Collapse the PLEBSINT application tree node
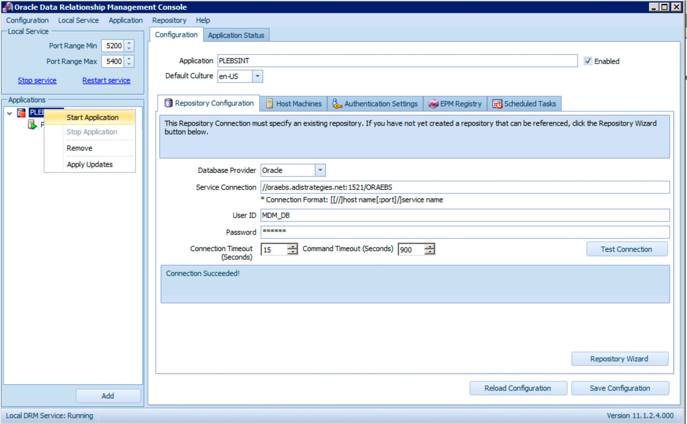Screen dimensions: 687x424 (10, 113)
